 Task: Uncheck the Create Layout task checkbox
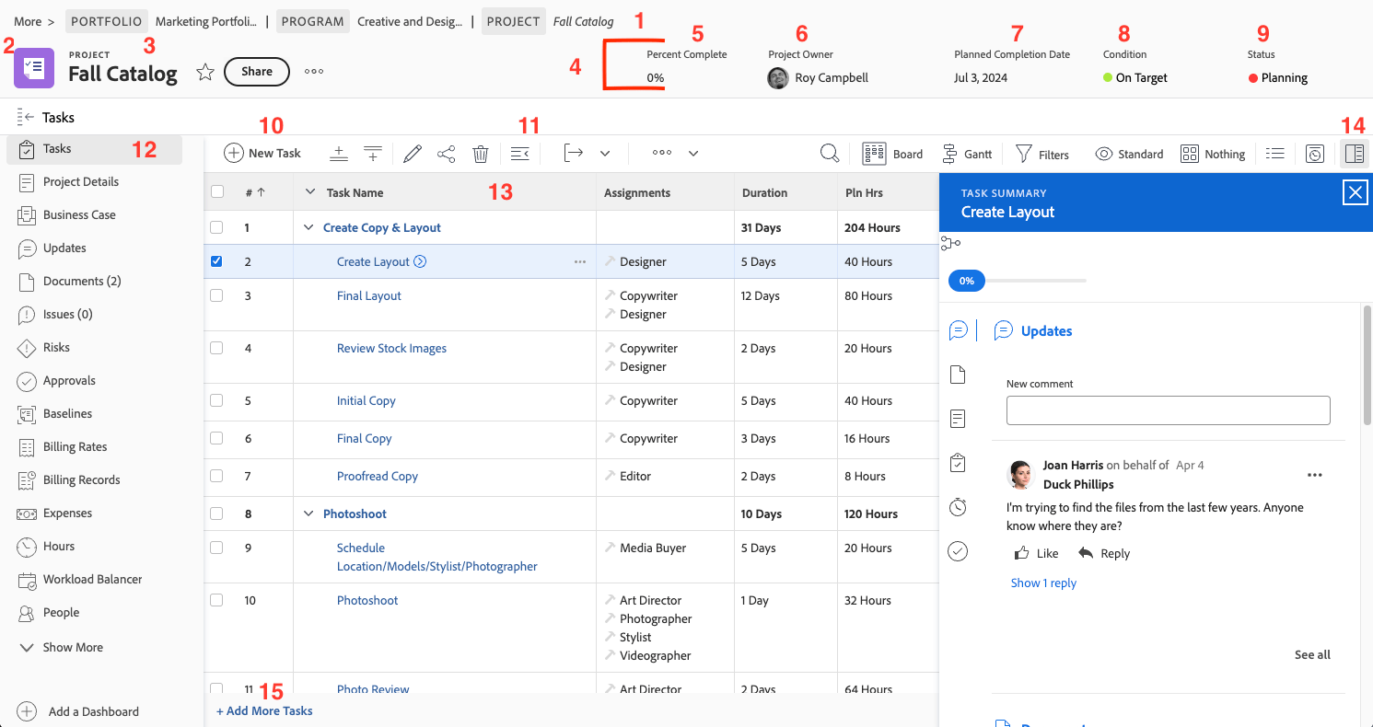(x=216, y=261)
